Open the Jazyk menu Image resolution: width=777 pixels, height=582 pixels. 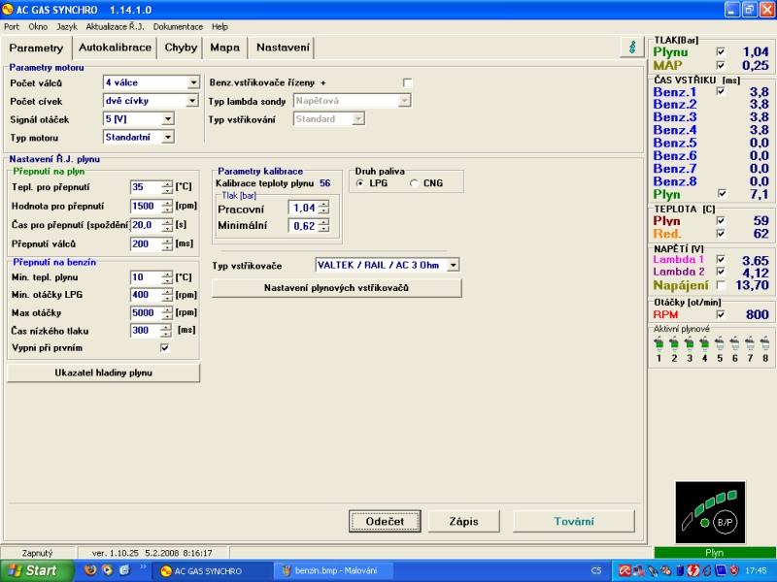pyautogui.click(x=67, y=27)
